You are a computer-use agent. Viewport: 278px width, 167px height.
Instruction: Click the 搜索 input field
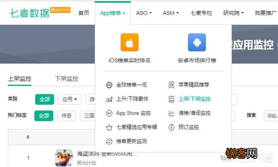pos(271,116)
